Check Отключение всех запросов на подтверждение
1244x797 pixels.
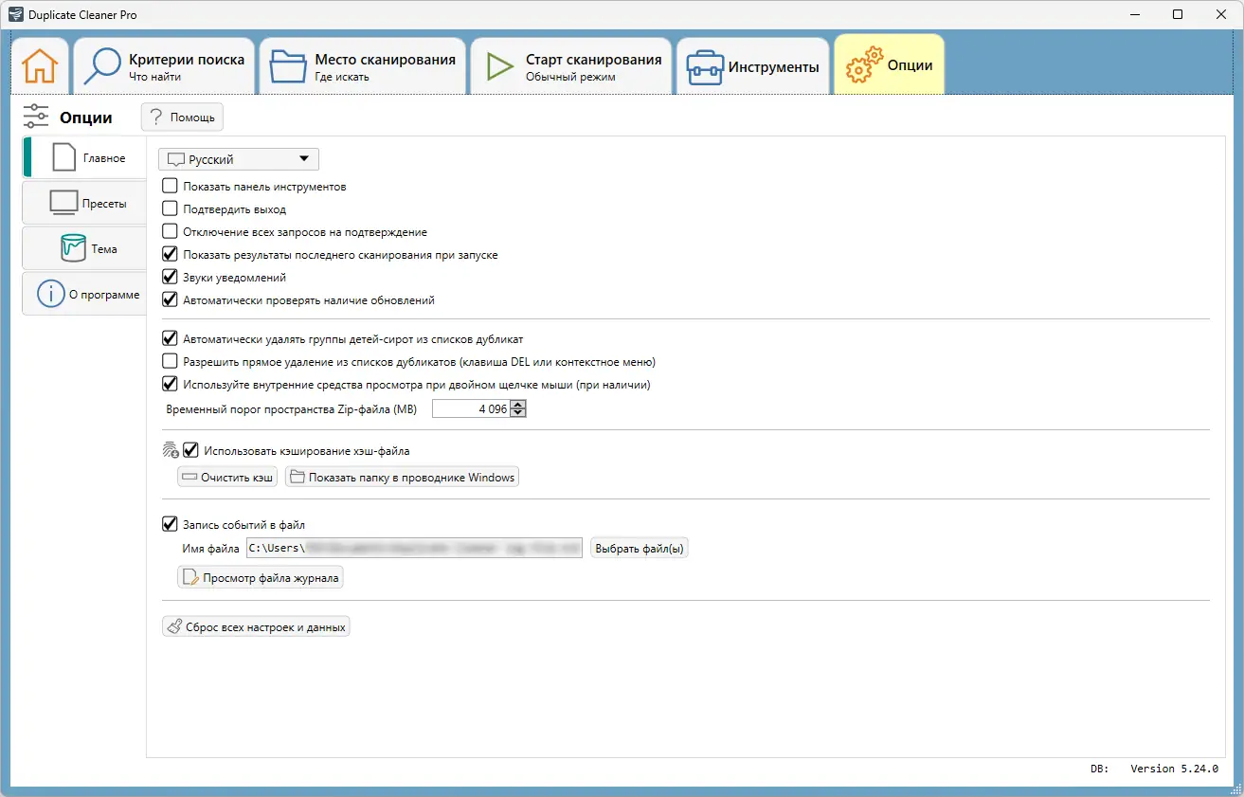click(170, 232)
